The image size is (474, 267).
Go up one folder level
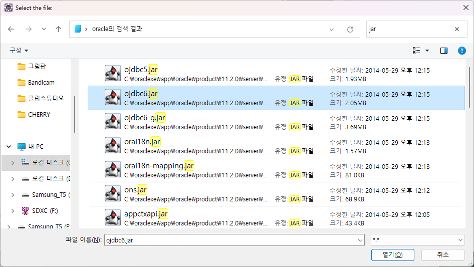point(58,29)
